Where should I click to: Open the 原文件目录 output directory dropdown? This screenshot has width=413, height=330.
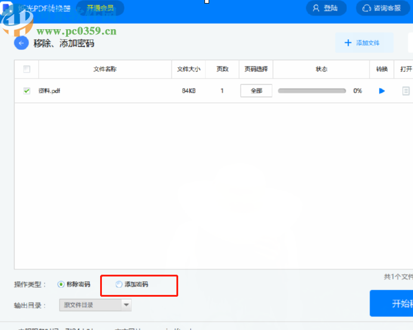(90, 305)
